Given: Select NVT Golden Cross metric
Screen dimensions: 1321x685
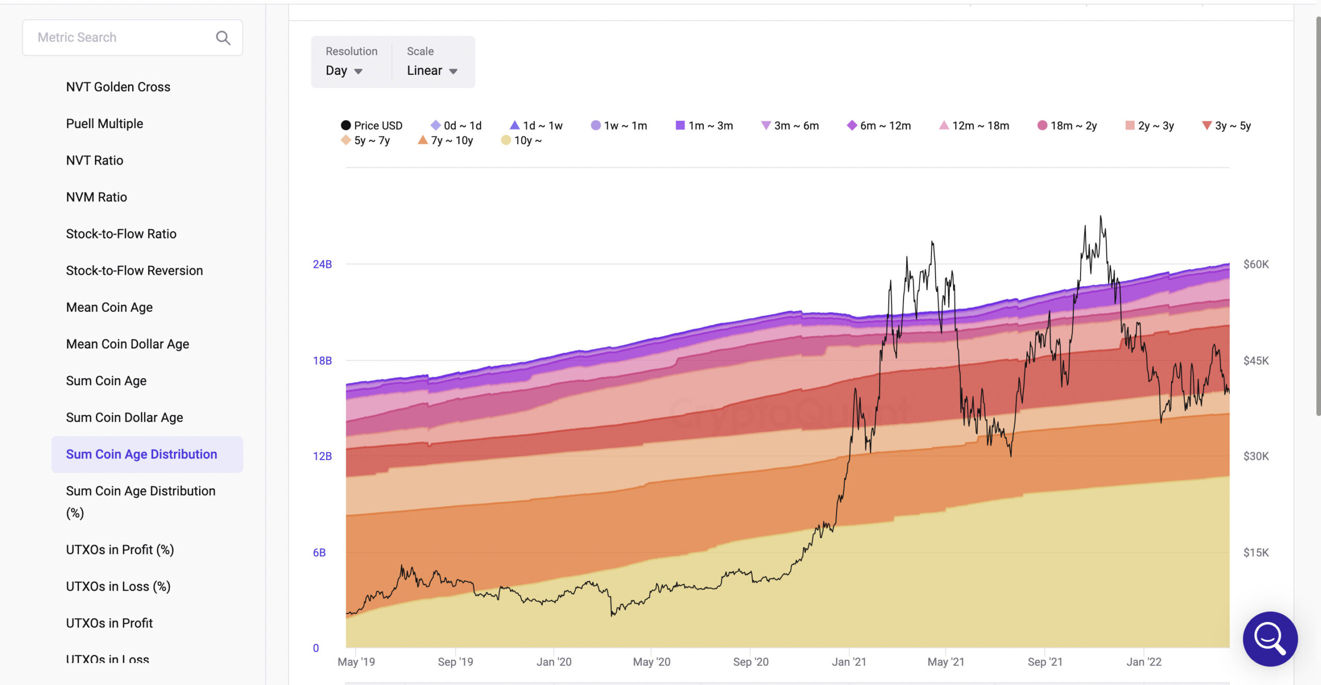Looking at the screenshot, I should 118,87.
